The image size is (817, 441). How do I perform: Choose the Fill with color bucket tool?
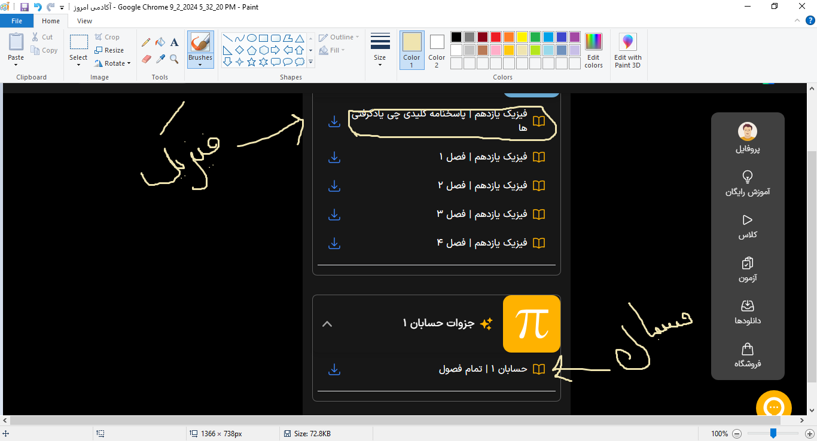tap(160, 42)
